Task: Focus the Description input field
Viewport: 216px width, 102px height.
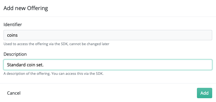Action: tap(108, 65)
